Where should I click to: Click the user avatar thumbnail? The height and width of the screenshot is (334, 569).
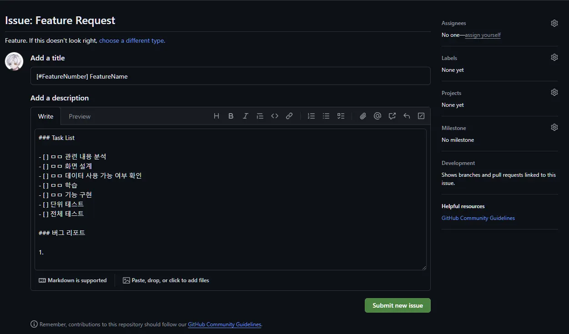click(14, 61)
